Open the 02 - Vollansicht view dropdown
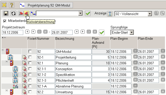The image size is (166, 95). coord(150,14)
